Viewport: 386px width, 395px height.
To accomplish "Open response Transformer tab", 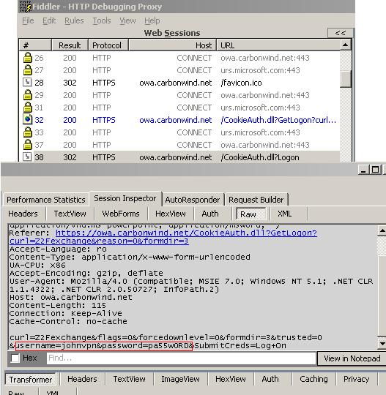I will point(31,380).
